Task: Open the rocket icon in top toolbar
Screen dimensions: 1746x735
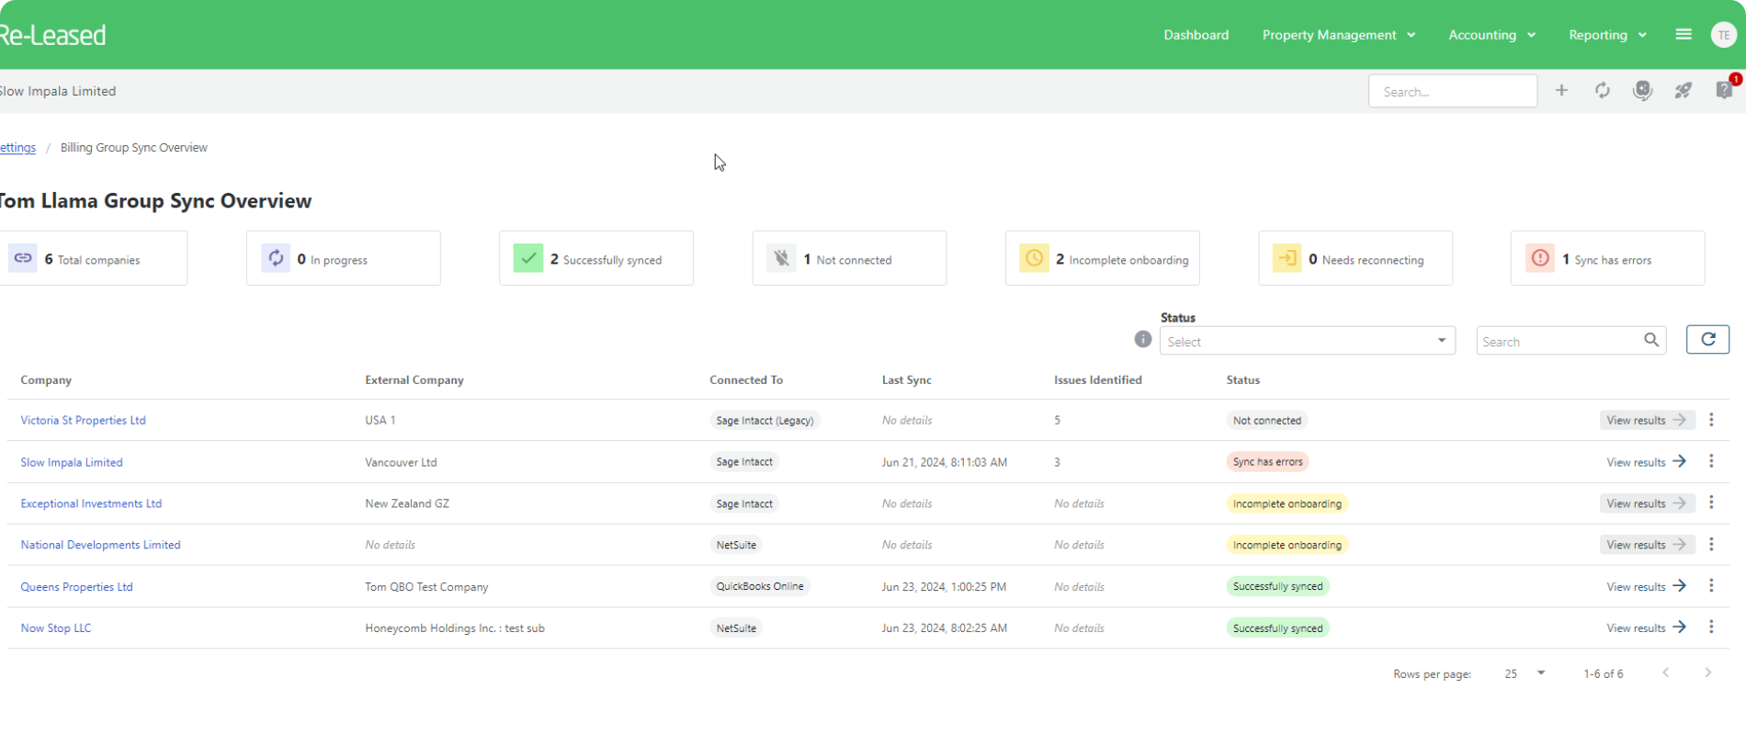Action: (1683, 90)
